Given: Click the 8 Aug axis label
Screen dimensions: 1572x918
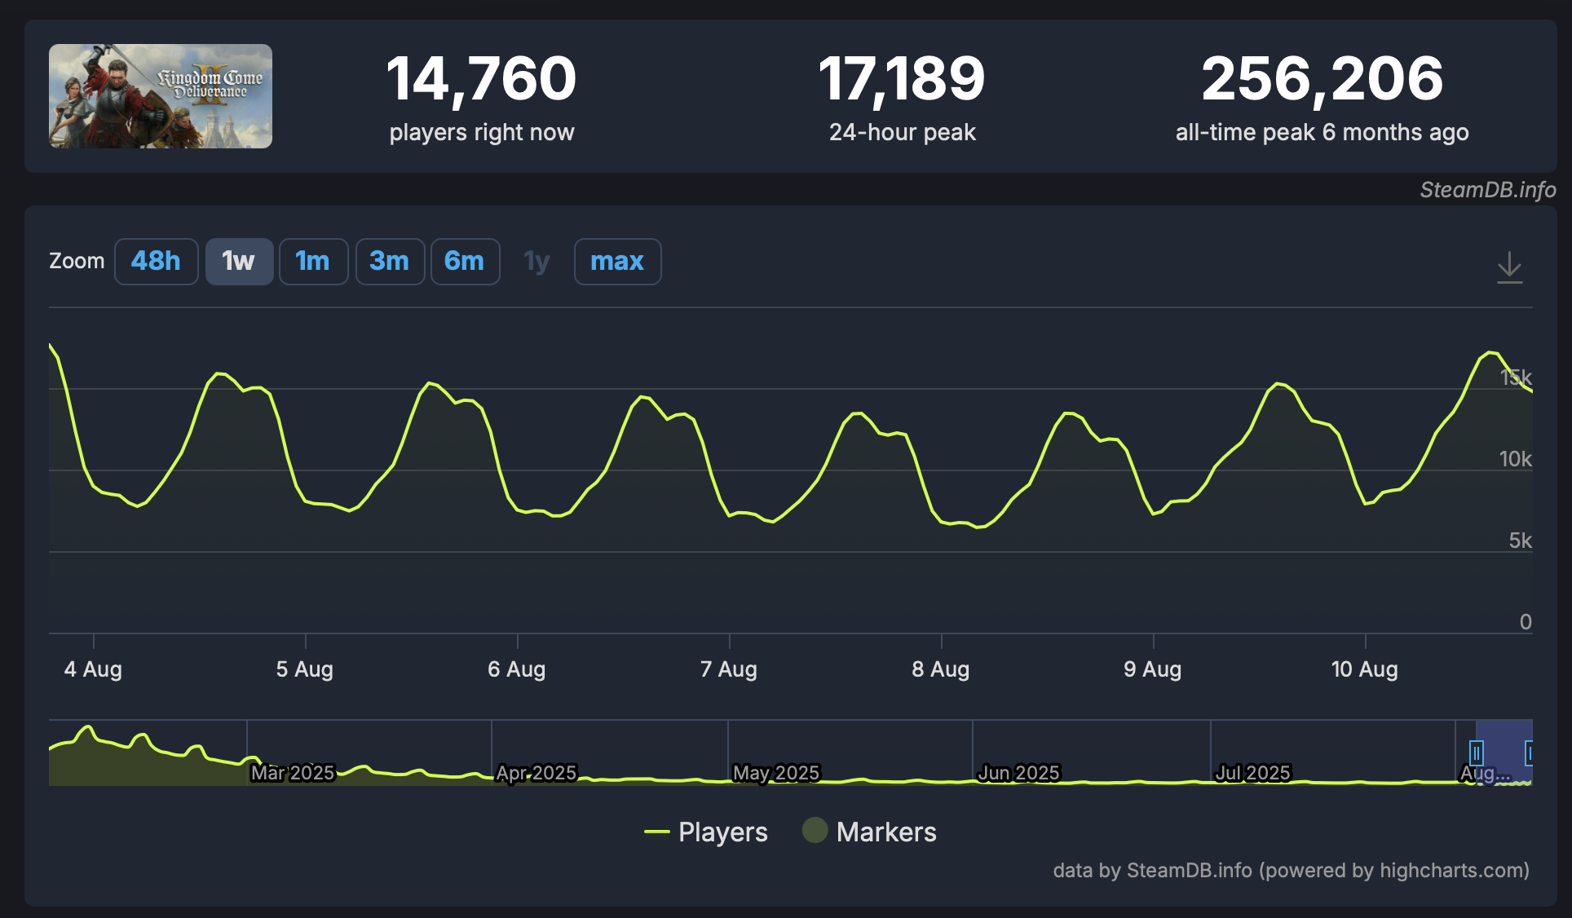Looking at the screenshot, I should (x=941, y=669).
